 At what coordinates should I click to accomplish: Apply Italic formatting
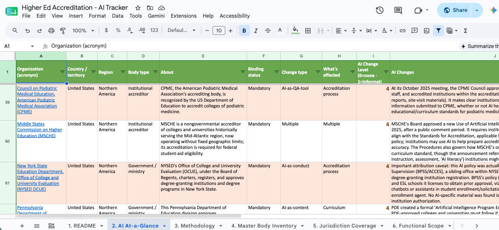point(256,31)
